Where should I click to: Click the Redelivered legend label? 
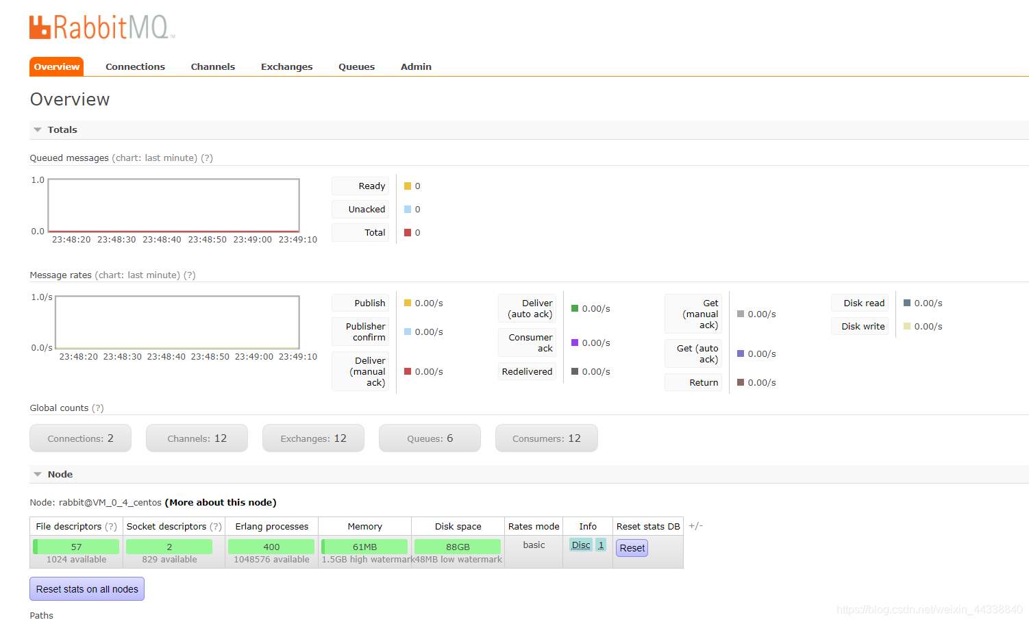(x=527, y=371)
